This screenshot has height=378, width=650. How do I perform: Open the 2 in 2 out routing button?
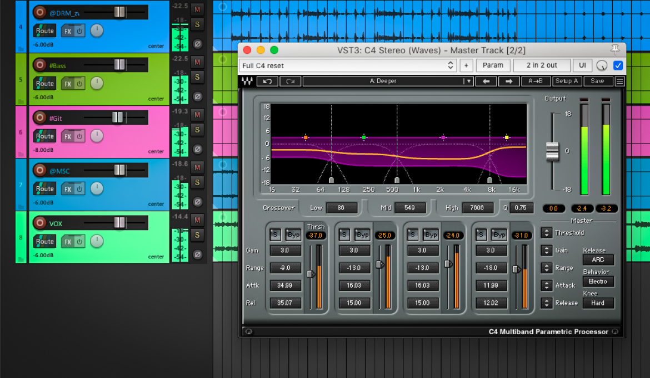[542, 65]
